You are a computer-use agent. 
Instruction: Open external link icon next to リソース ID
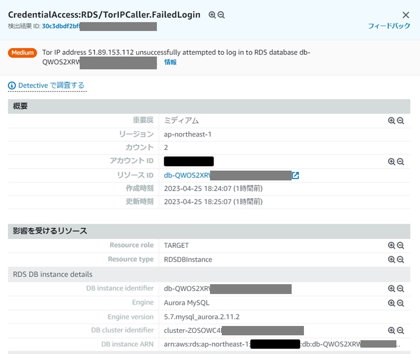pos(296,176)
